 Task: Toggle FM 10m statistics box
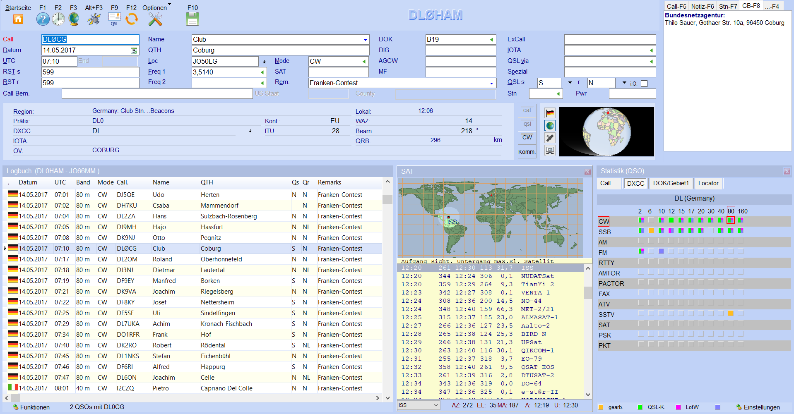[661, 251]
